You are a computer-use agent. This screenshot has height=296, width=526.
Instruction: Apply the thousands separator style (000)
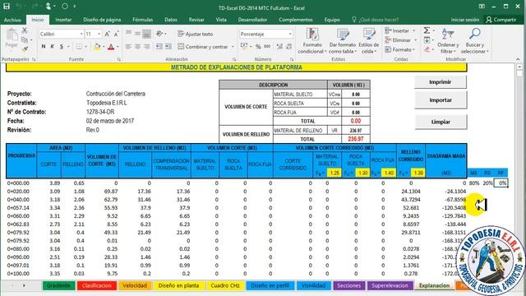(267, 47)
